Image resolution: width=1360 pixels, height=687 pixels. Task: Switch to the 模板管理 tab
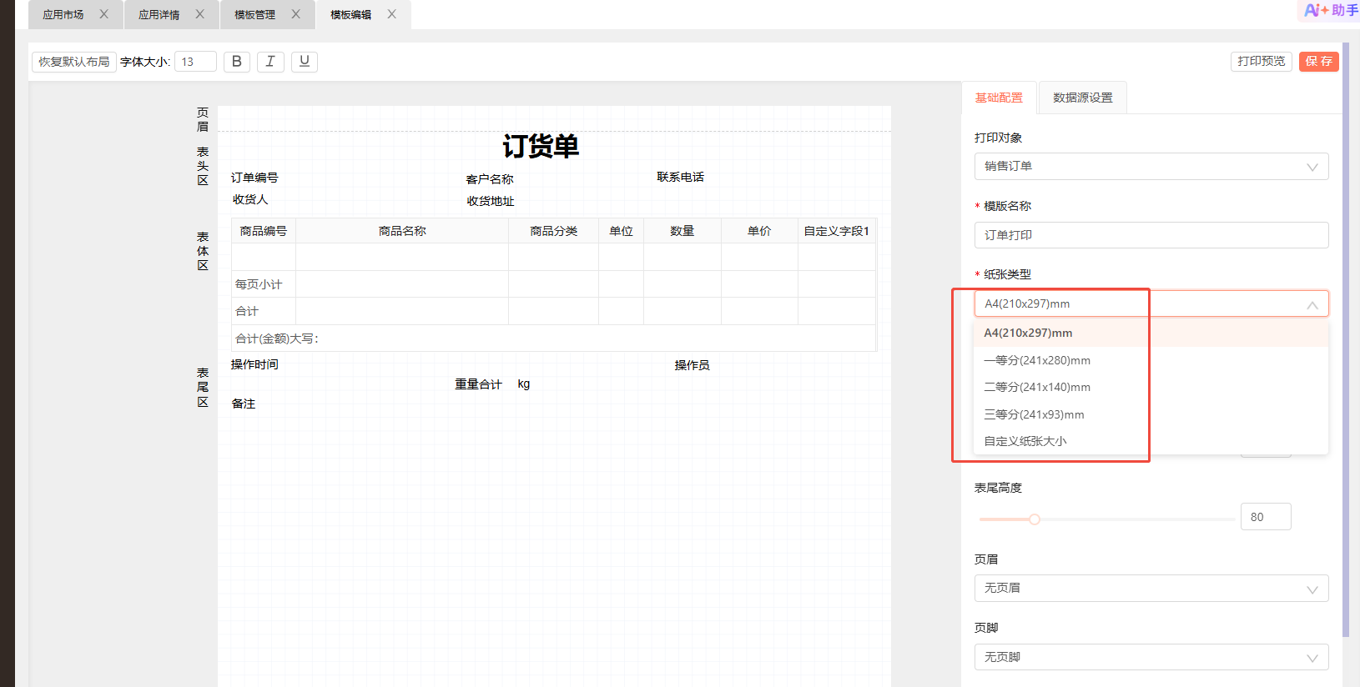pos(255,15)
